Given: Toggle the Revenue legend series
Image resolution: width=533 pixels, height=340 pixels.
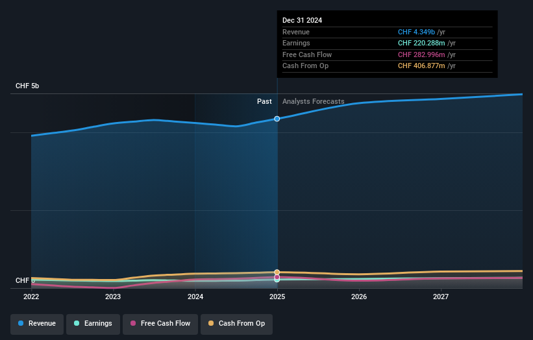Looking at the screenshot, I should [x=37, y=324].
